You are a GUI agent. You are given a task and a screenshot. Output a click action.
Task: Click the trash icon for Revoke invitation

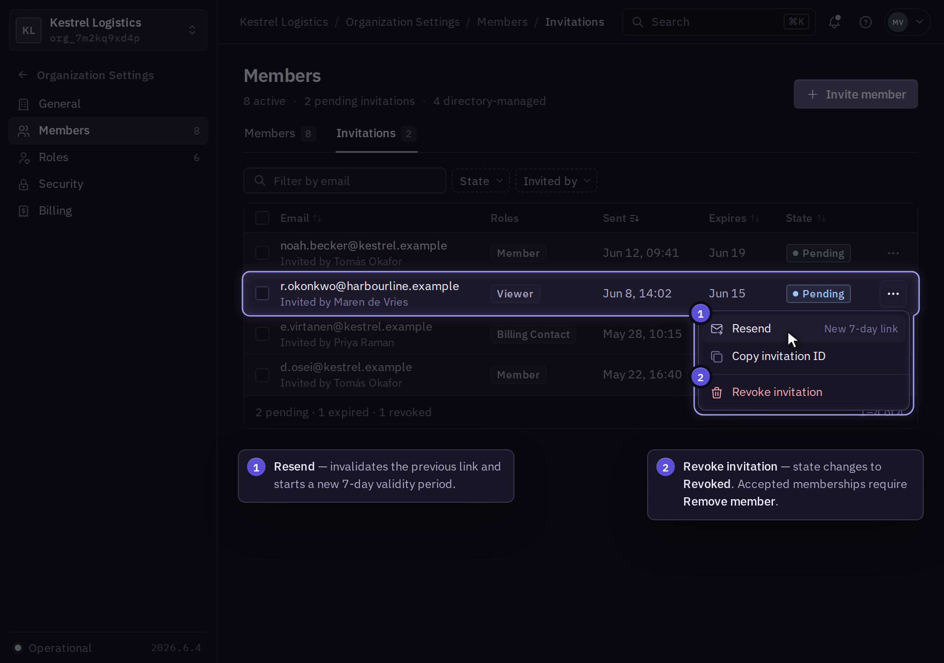coord(717,392)
